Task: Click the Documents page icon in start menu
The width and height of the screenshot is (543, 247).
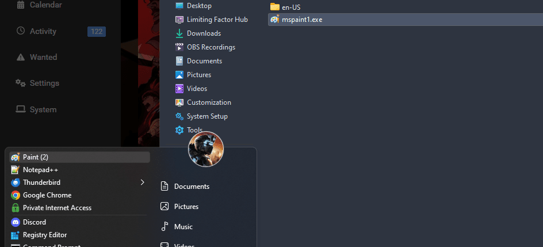Action: [165, 187]
